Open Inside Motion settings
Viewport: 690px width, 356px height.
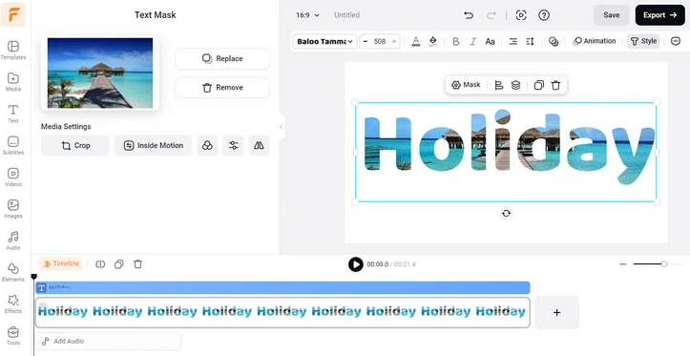(153, 146)
